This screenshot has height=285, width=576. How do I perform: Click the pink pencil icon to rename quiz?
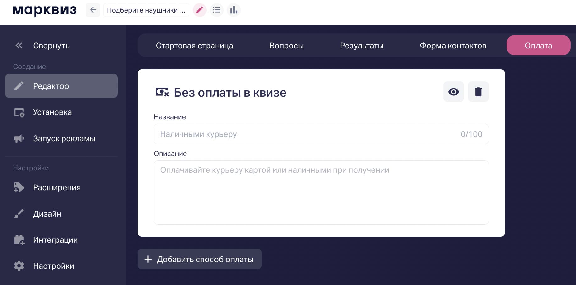[199, 10]
